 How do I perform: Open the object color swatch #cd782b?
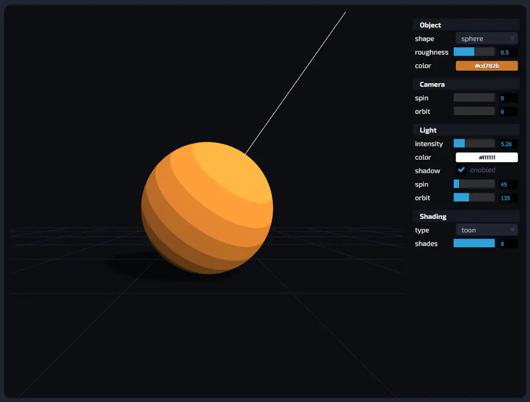click(486, 65)
